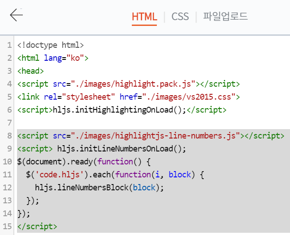Click the hljs.lineNumbersBlock(block) line
Viewport: 290px width, 235px height.
[100, 188]
